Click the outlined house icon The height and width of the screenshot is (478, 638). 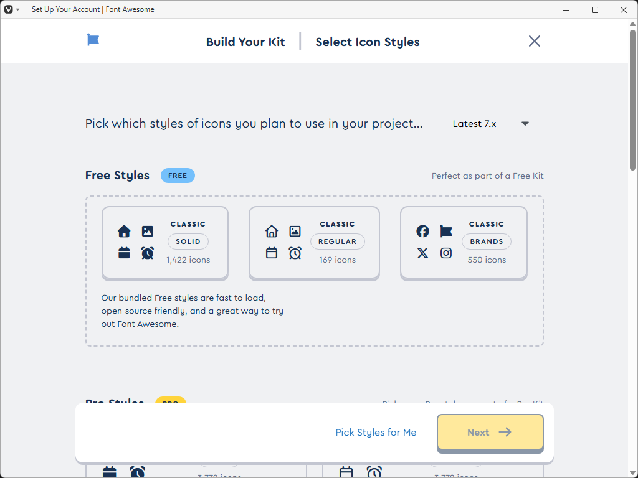tap(272, 232)
